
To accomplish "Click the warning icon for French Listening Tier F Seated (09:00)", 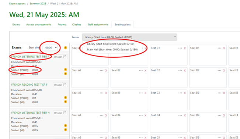I will point(66,69).
